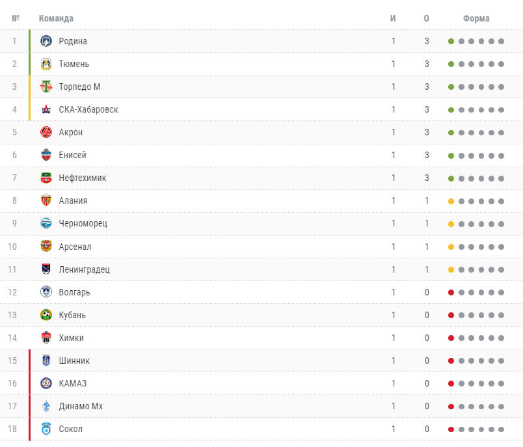Sort by the Команда column header
The width and height of the screenshot is (523, 447).
pos(56,18)
